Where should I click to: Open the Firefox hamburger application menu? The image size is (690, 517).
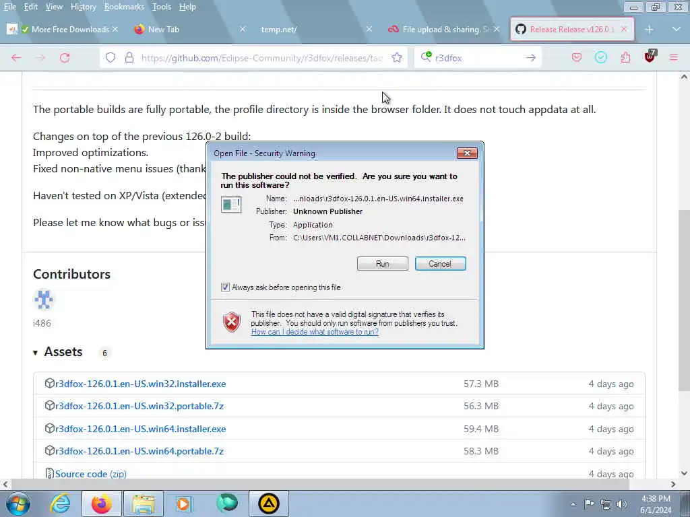(674, 58)
